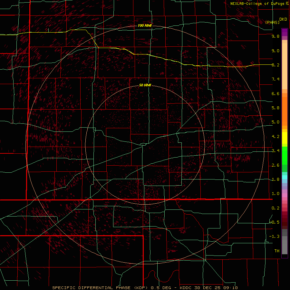
Task: Select the 1.8 scale value
Action: tap(275, 179)
